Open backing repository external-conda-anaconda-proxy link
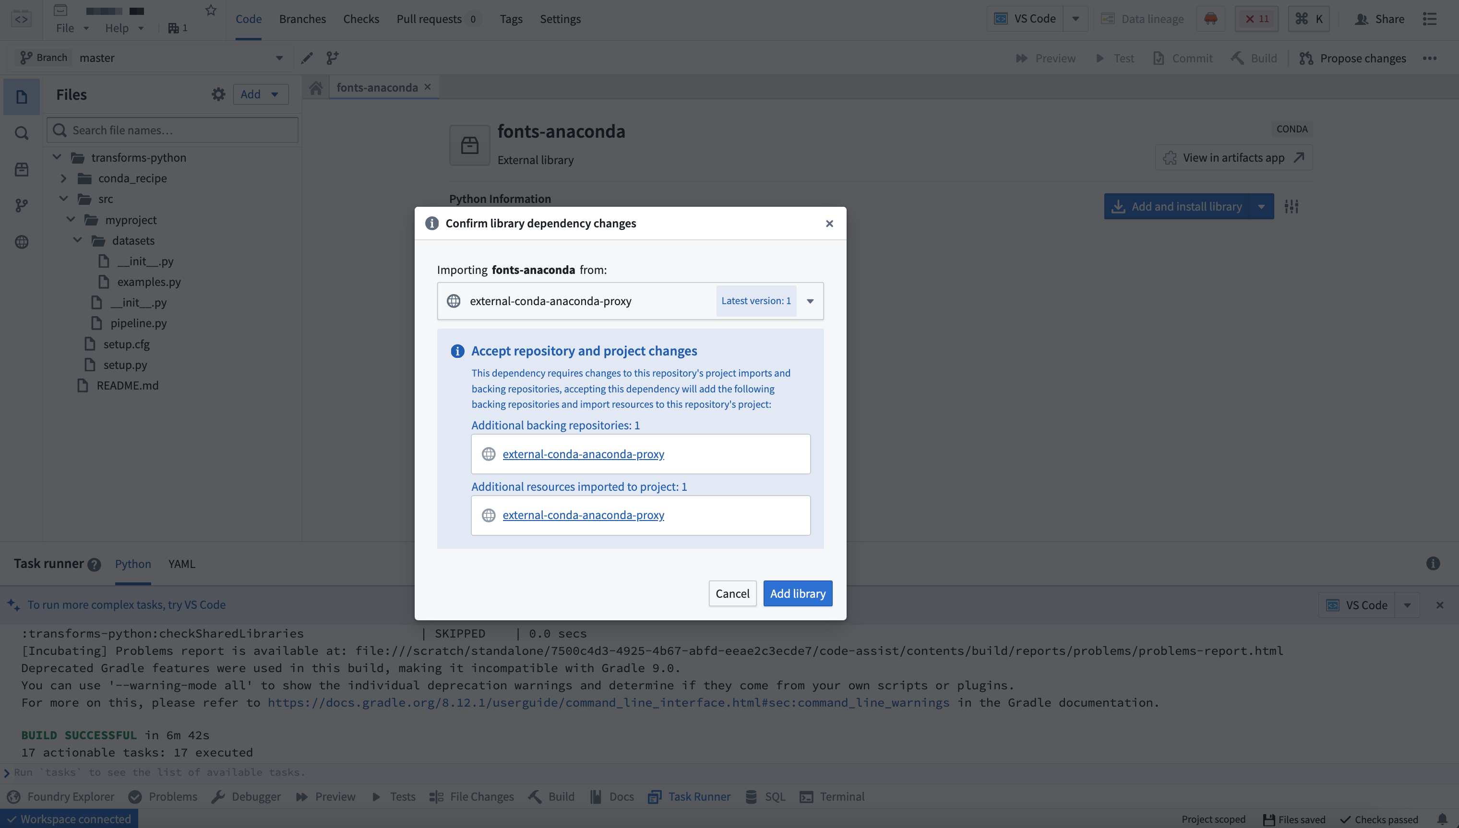 tap(583, 454)
